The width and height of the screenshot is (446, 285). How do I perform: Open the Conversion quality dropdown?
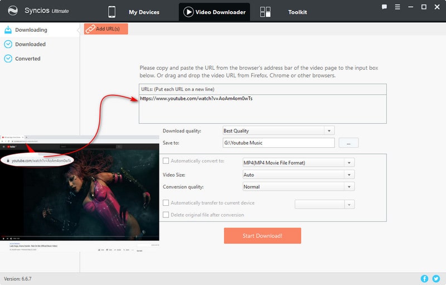(298, 187)
